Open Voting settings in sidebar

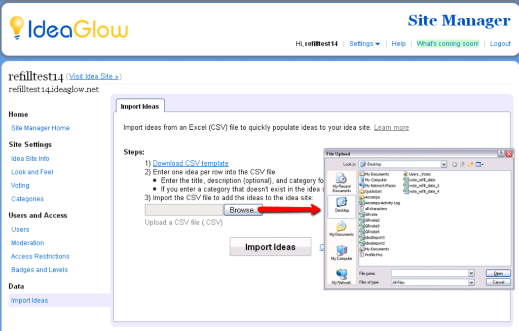[x=20, y=186]
